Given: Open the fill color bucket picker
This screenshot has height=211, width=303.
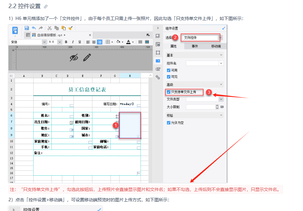Looking at the screenshot, I should pos(118,42).
